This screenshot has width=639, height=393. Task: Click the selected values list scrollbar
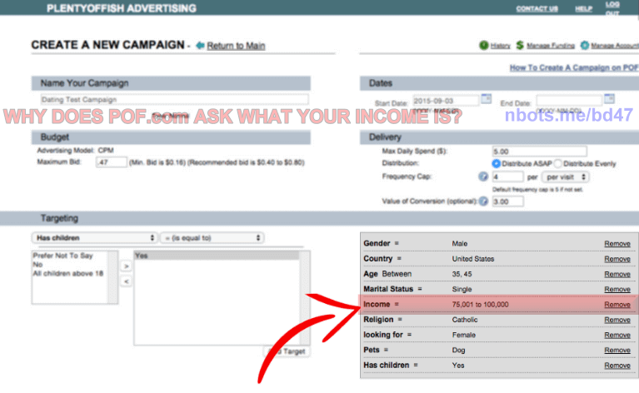[304, 298]
